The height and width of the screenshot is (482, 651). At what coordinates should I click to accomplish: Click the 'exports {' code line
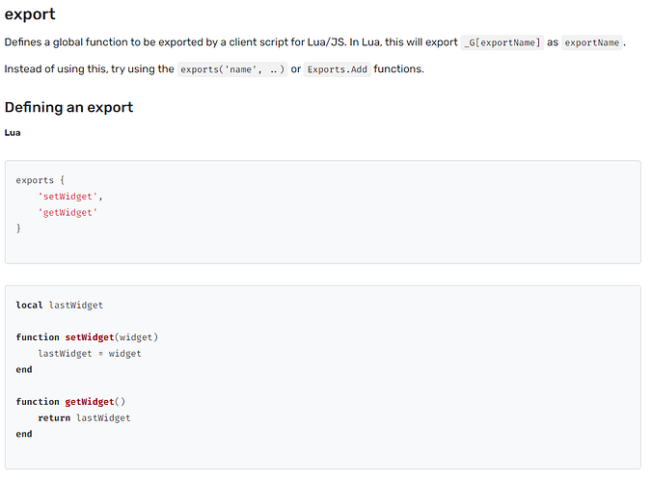pos(41,180)
